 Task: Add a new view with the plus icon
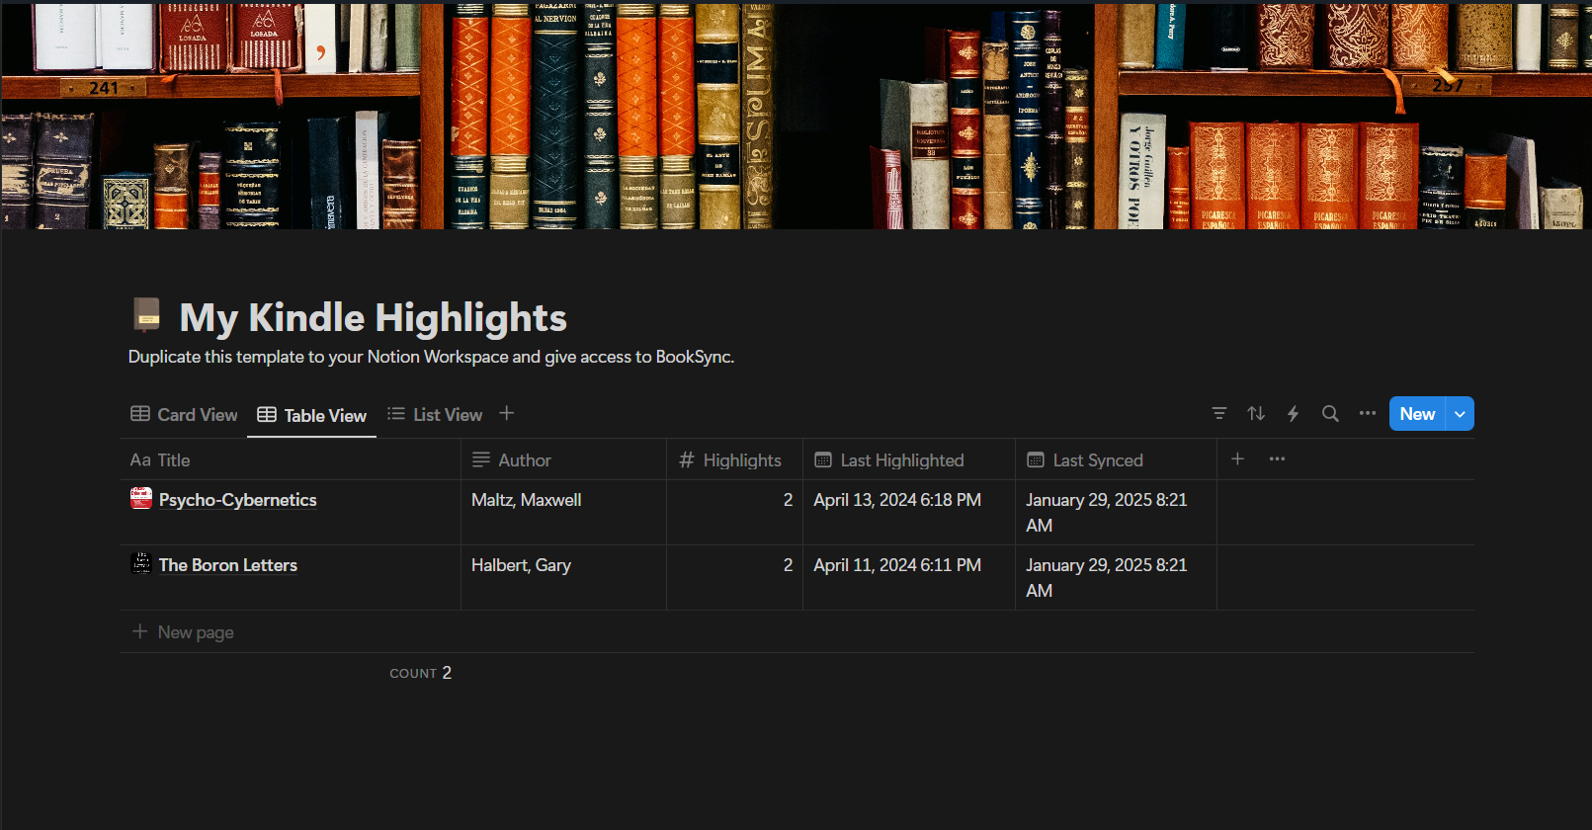(x=507, y=414)
